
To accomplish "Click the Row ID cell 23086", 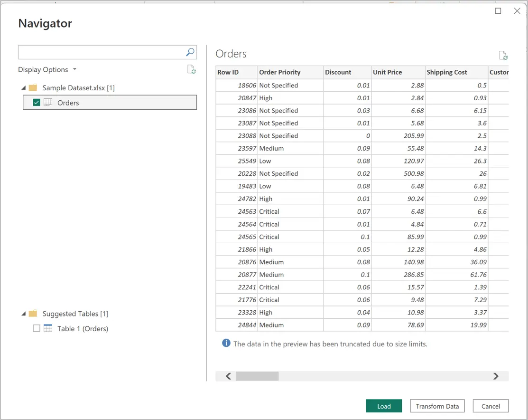I will [x=237, y=111].
